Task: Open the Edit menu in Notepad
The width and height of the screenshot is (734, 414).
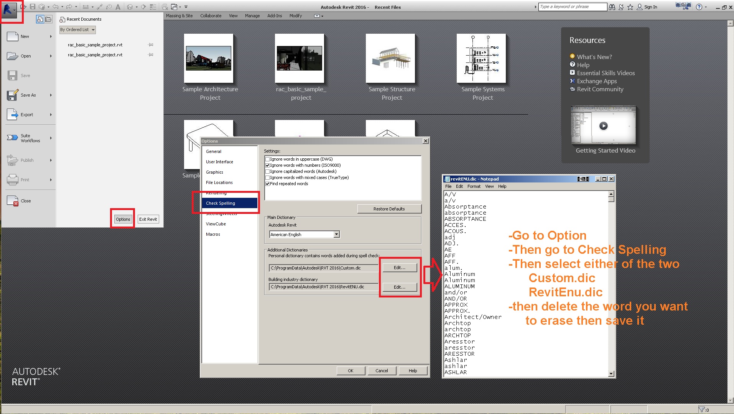Action: [459, 186]
